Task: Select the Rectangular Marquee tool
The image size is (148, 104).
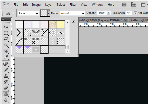Action: click(x=6, y=33)
